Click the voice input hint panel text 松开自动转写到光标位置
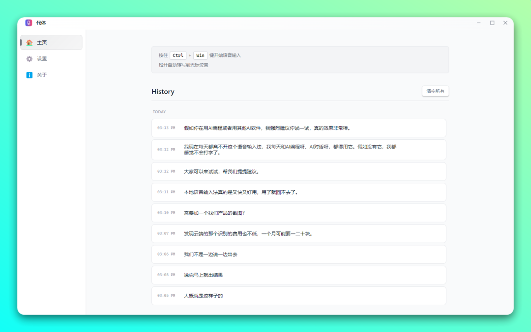 tap(183, 65)
